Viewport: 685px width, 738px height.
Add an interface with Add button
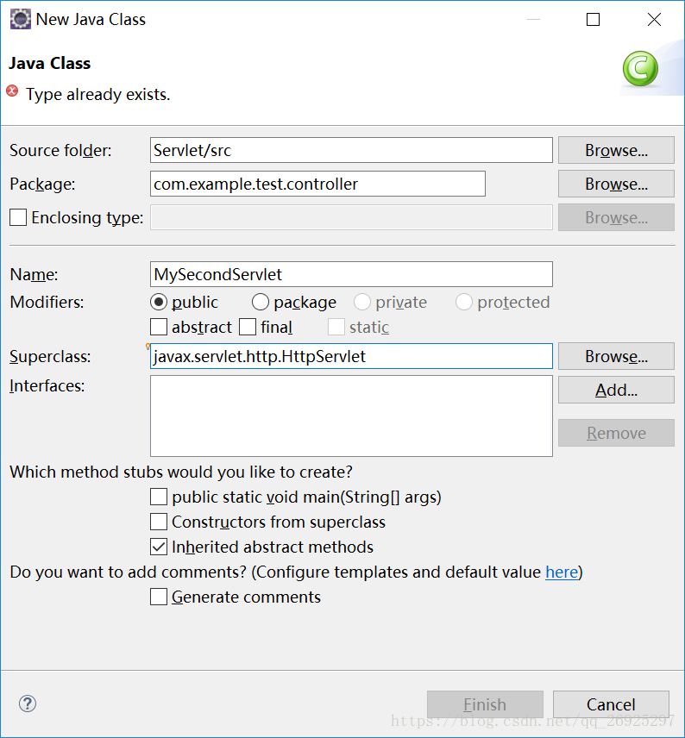[x=616, y=390]
